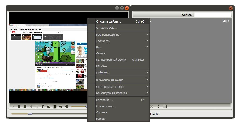The width and height of the screenshot is (247, 130).
Task: Select Выход to quit player
Action: click(118, 119)
